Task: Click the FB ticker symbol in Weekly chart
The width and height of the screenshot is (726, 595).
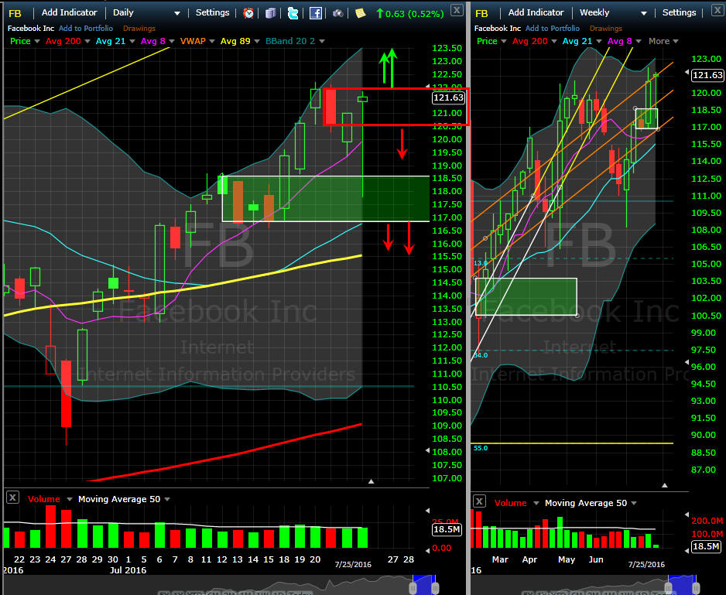Action: coord(482,13)
